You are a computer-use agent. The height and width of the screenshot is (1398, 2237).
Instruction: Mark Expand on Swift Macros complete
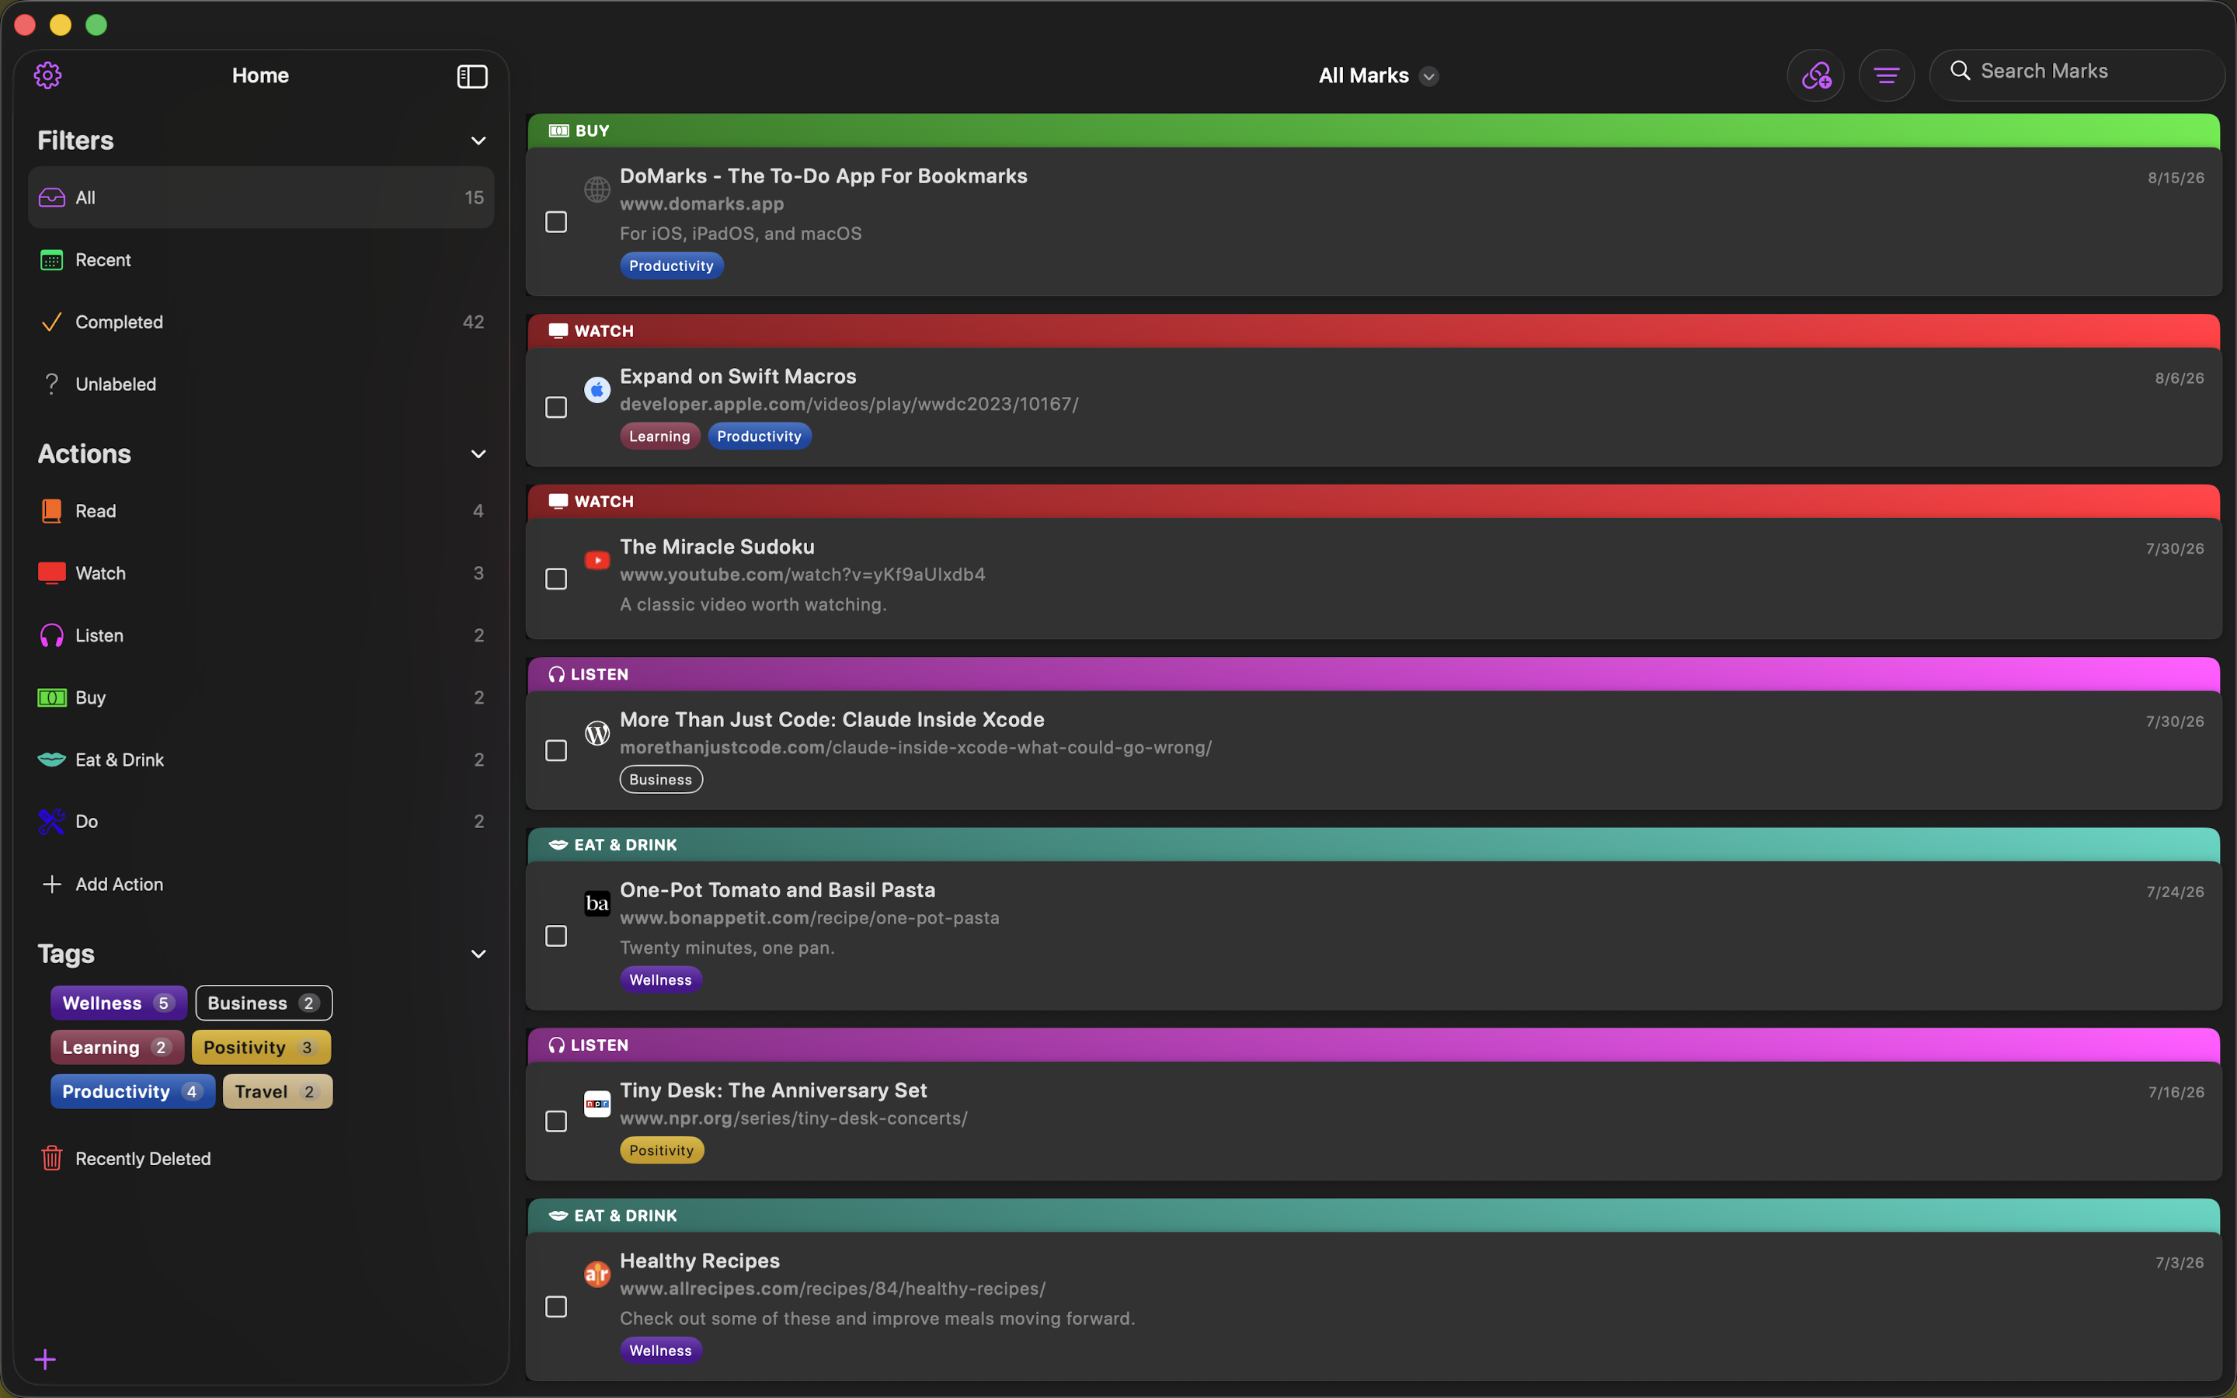point(556,408)
